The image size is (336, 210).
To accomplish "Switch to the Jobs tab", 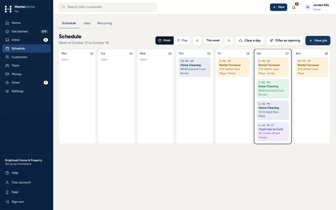I will (87, 23).
